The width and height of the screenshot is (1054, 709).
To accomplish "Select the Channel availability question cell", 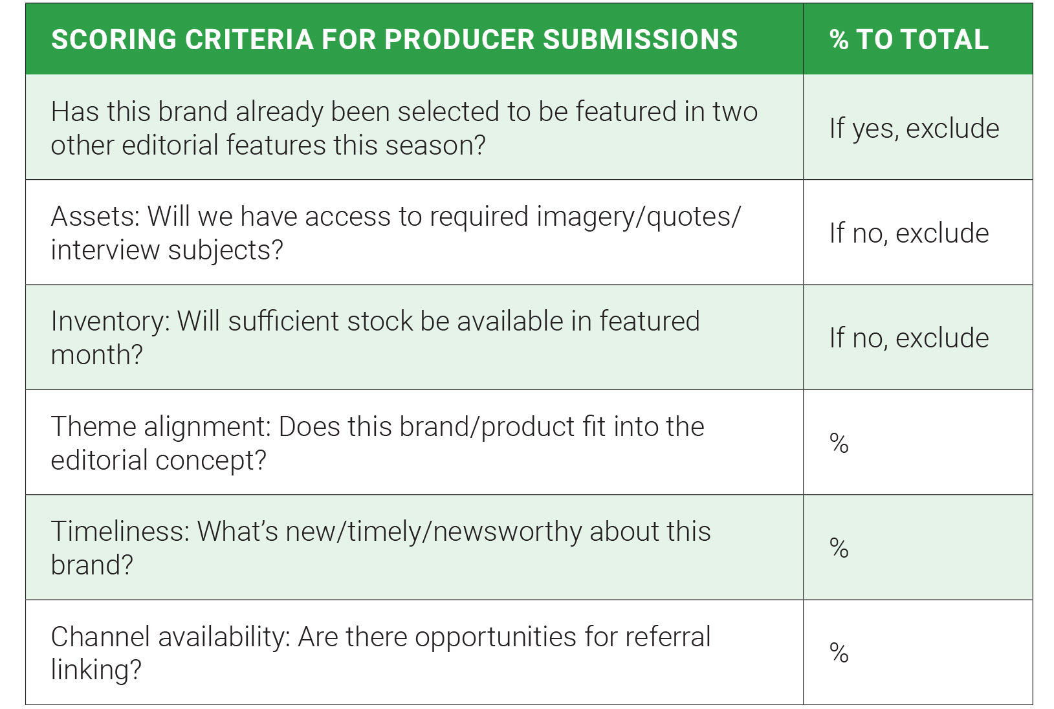I will tap(414, 652).
